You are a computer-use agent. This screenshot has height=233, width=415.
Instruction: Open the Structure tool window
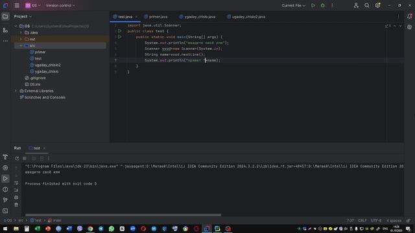(5, 30)
